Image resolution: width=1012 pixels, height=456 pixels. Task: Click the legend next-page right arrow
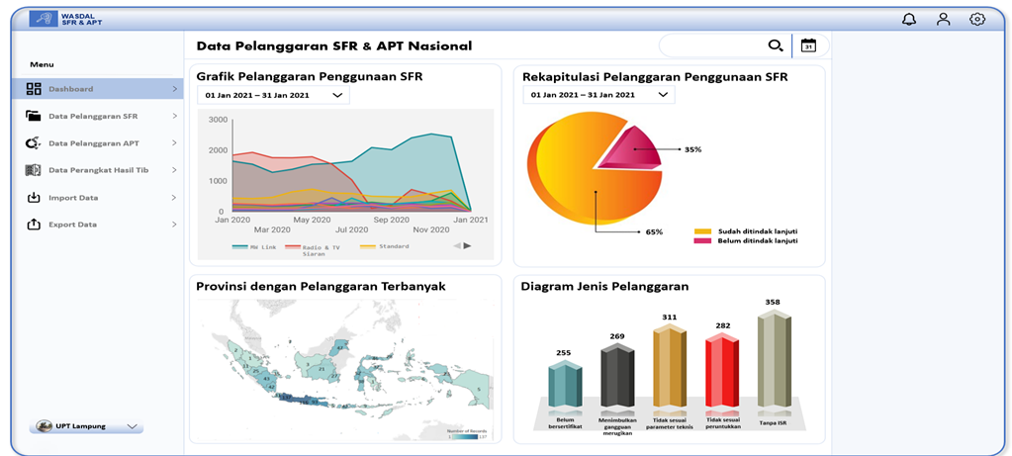(467, 245)
